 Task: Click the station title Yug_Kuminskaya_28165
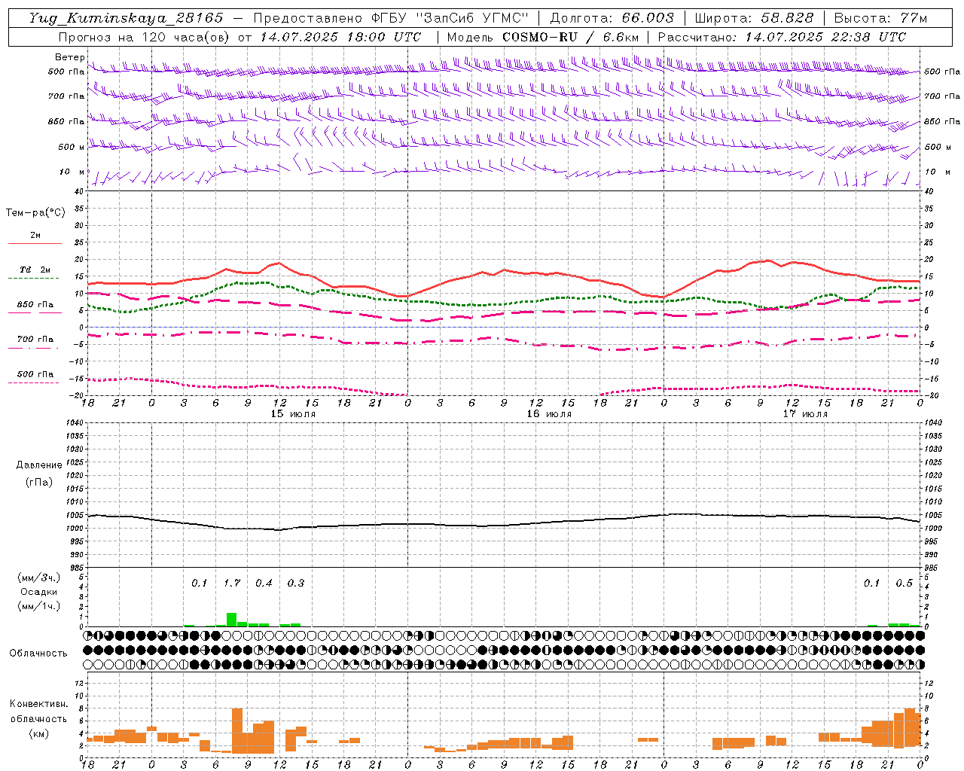tap(126, 18)
